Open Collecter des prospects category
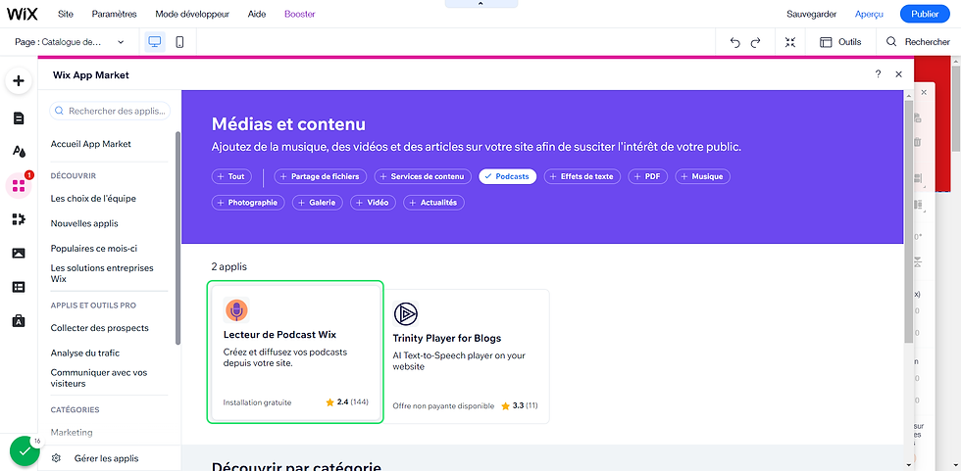961x471 pixels. pyautogui.click(x=99, y=328)
